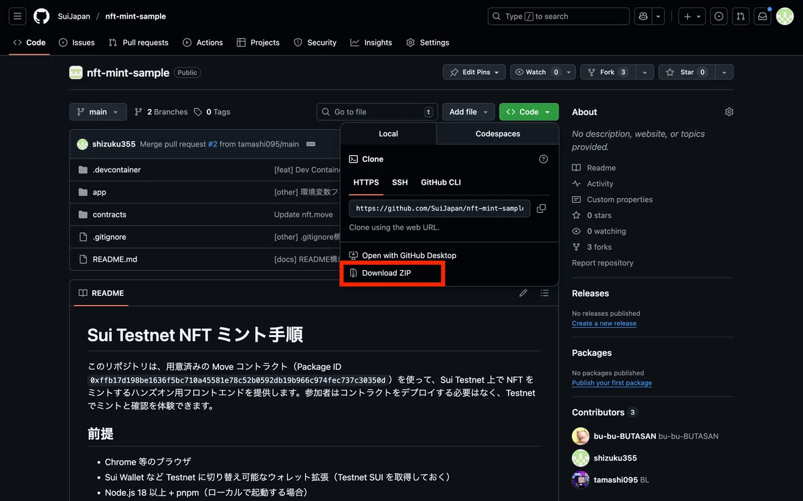
Task: Open nft-mint-sample breadcrumb link
Action: pyautogui.click(x=136, y=16)
